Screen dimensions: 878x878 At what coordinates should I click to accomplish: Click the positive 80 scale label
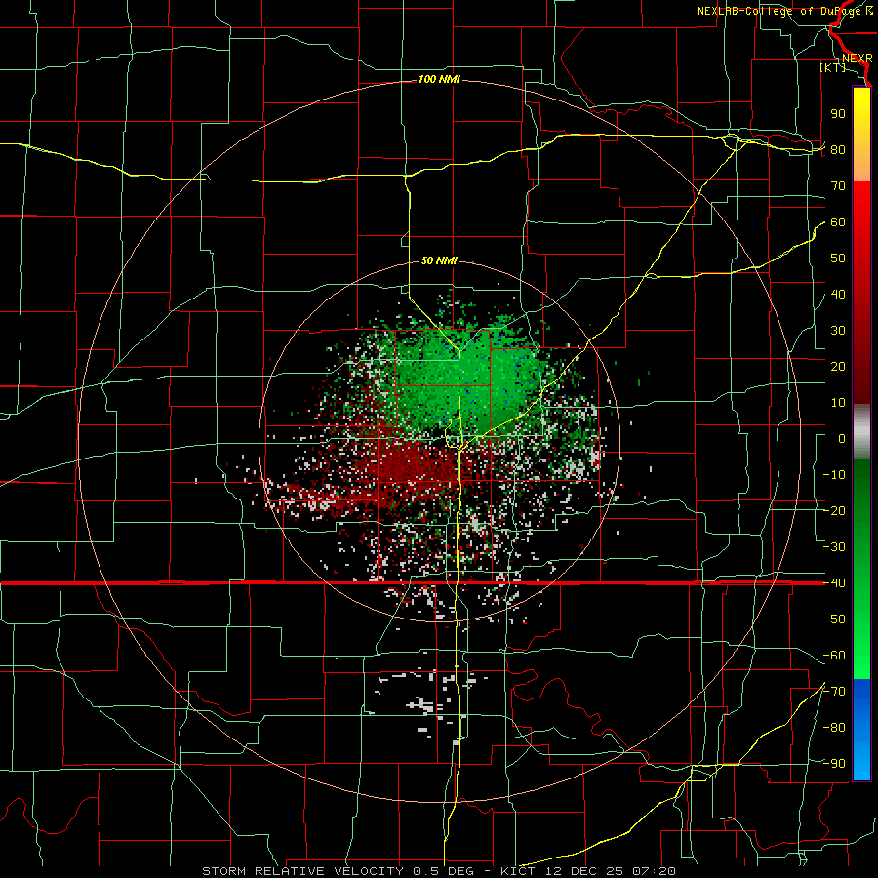point(838,149)
